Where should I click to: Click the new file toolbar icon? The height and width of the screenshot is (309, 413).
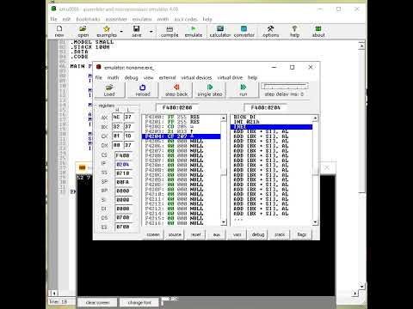(x=59, y=31)
